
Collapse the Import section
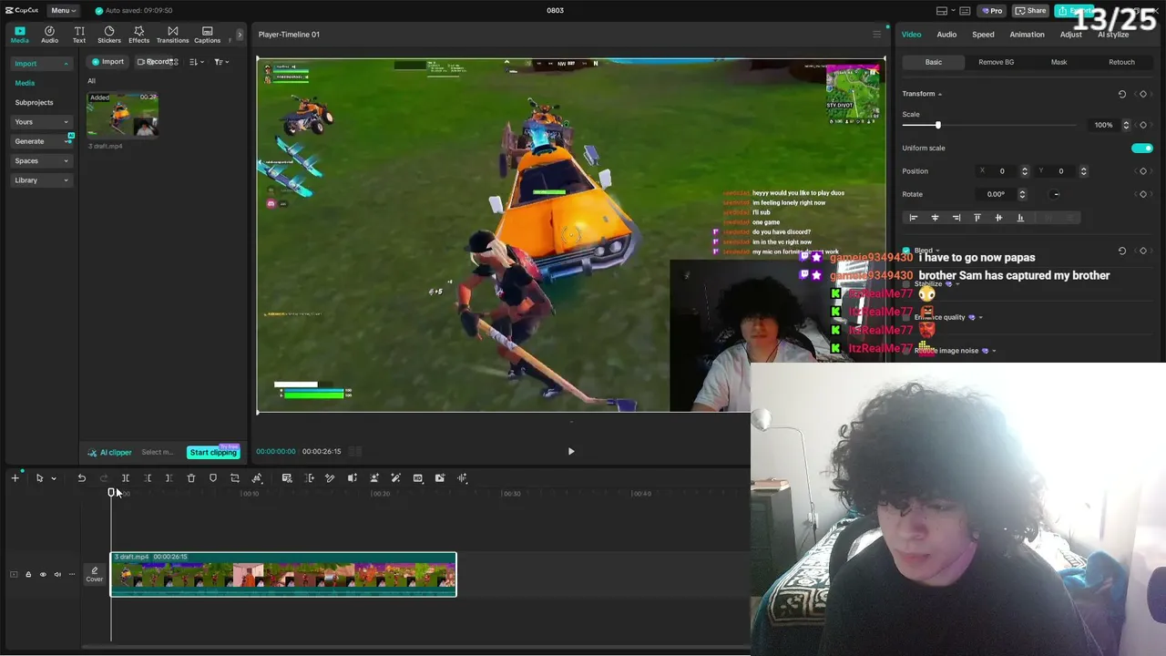[x=66, y=64]
